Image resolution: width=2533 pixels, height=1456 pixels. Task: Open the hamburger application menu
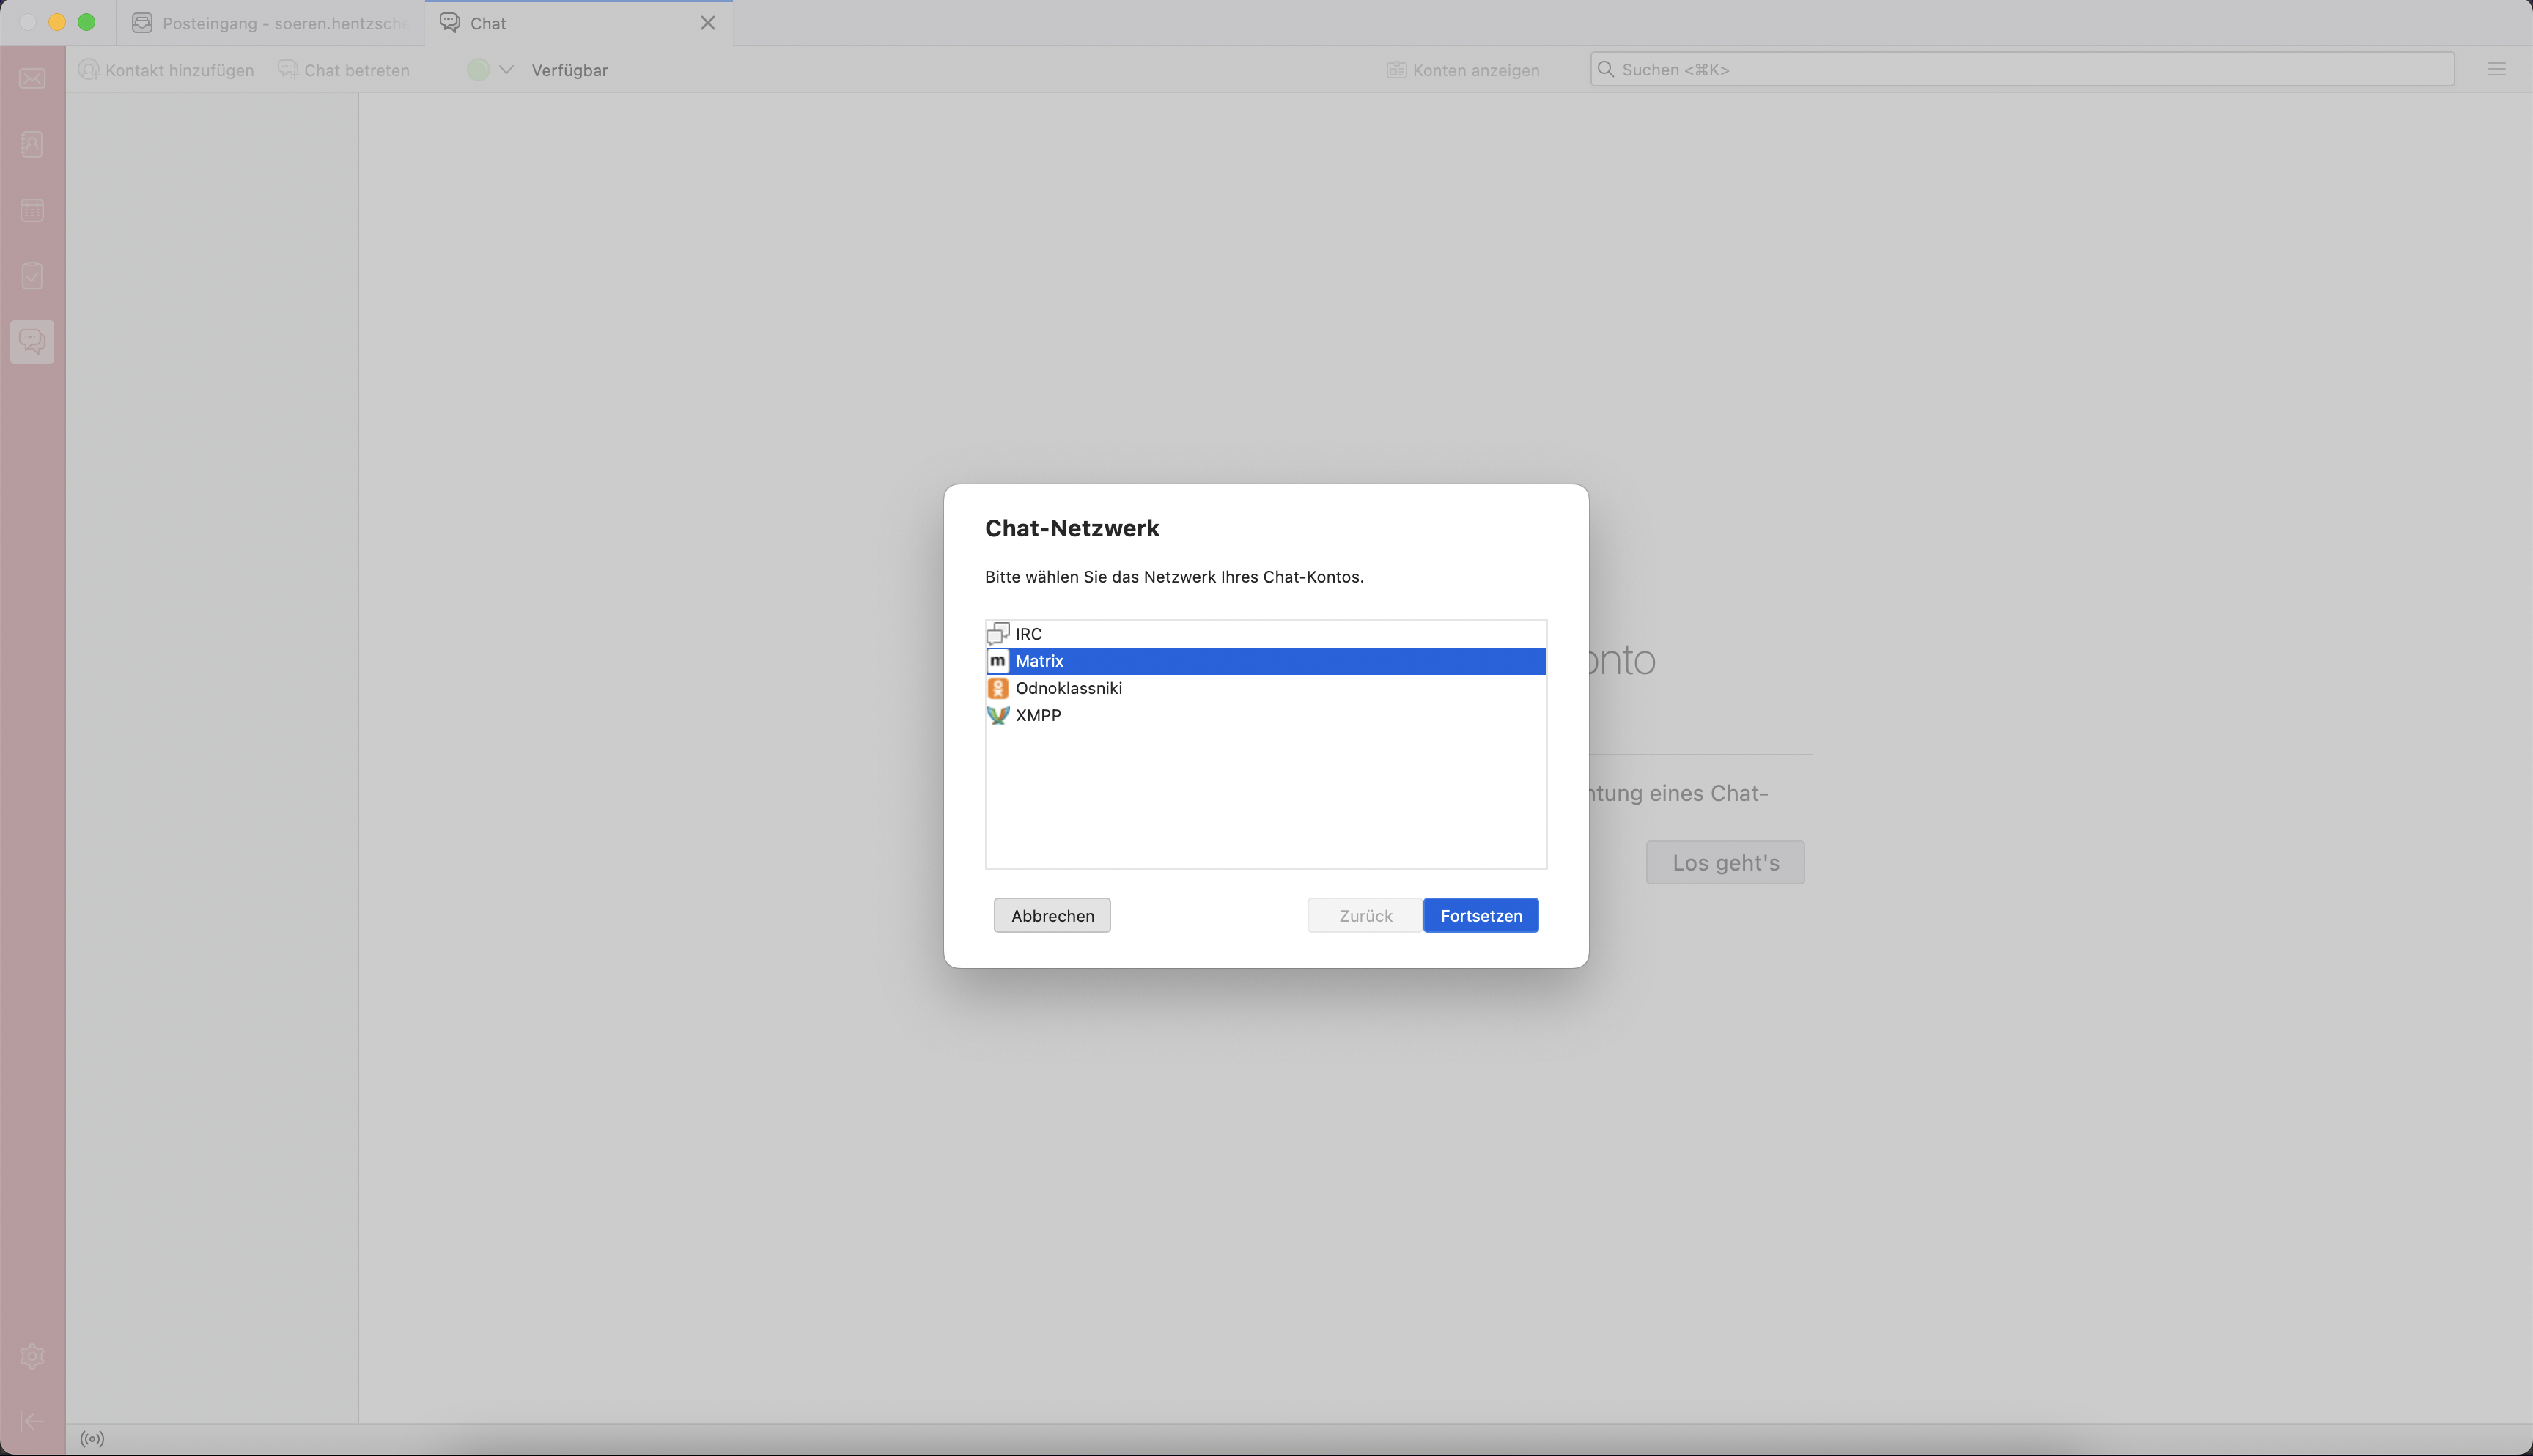(x=2496, y=70)
